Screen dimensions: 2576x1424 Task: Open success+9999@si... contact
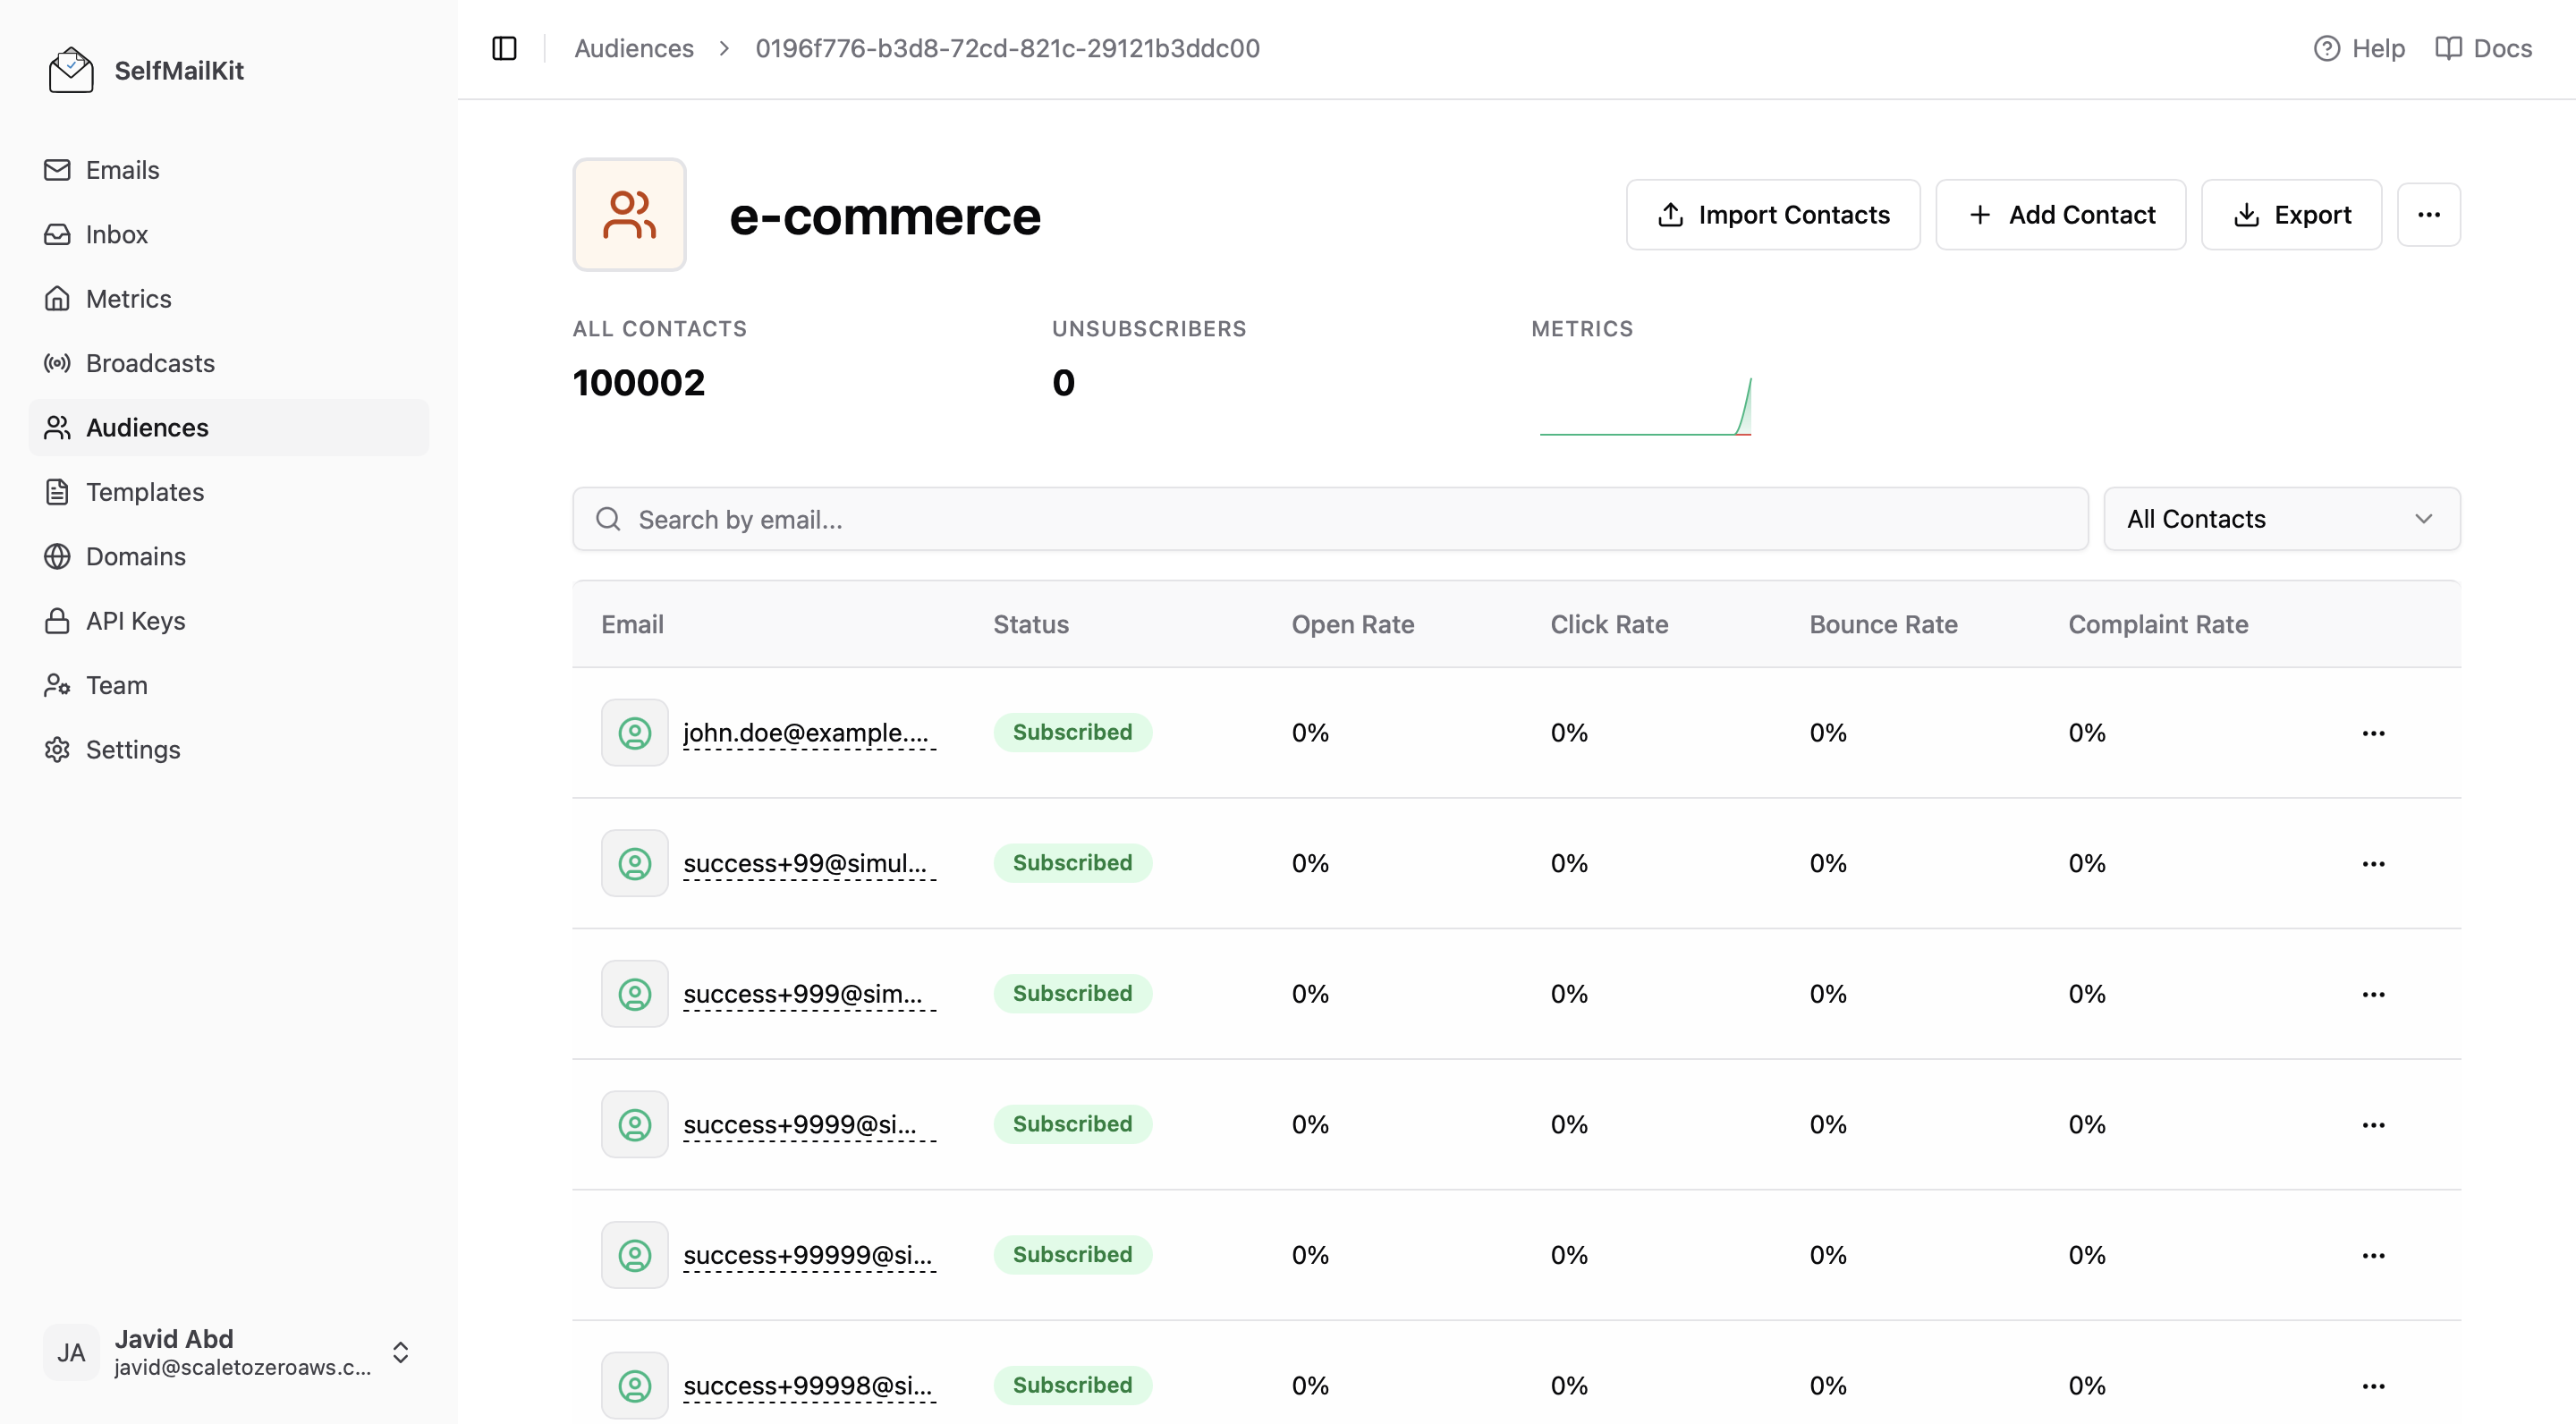(809, 1125)
